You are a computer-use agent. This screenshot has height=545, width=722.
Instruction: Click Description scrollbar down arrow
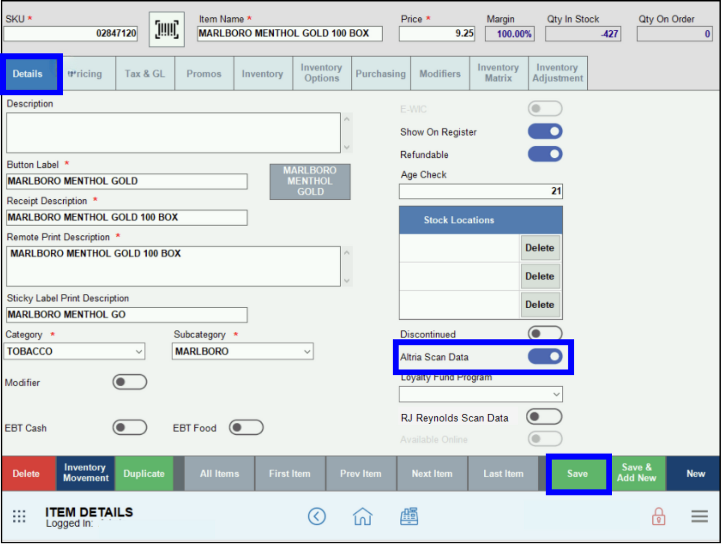click(x=347, y=147)
